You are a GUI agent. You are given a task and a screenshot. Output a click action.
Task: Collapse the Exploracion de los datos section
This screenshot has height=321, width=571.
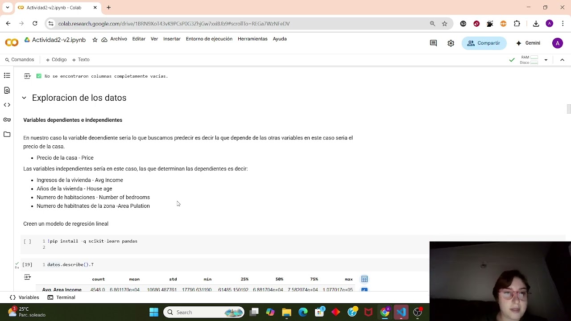(x=24, y=98)
